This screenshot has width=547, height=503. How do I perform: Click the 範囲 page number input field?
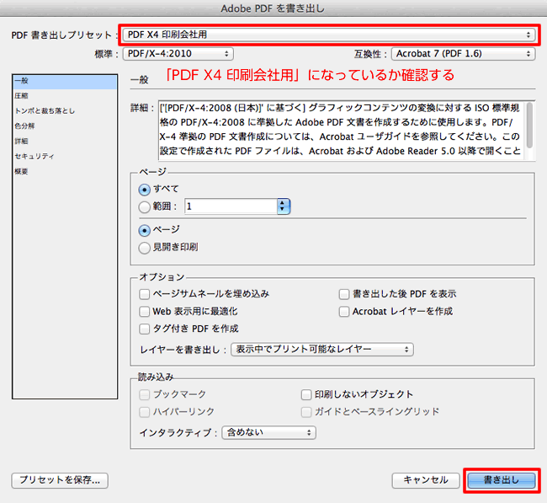click(231, 206)
